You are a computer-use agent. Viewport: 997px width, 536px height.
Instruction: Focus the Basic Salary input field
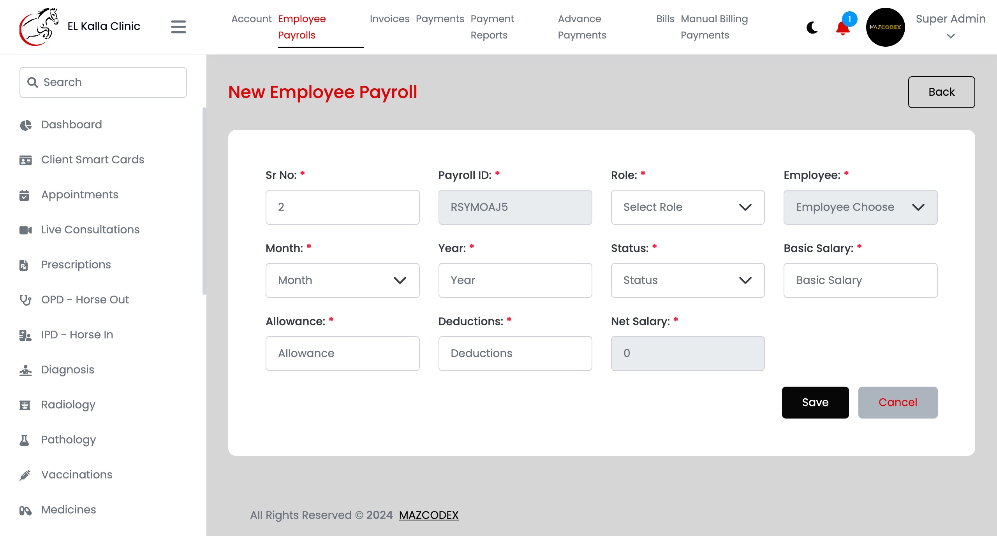(860, 280)
